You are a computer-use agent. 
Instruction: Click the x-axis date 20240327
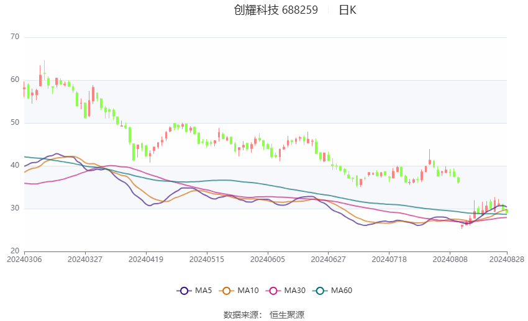click(85, 260)
